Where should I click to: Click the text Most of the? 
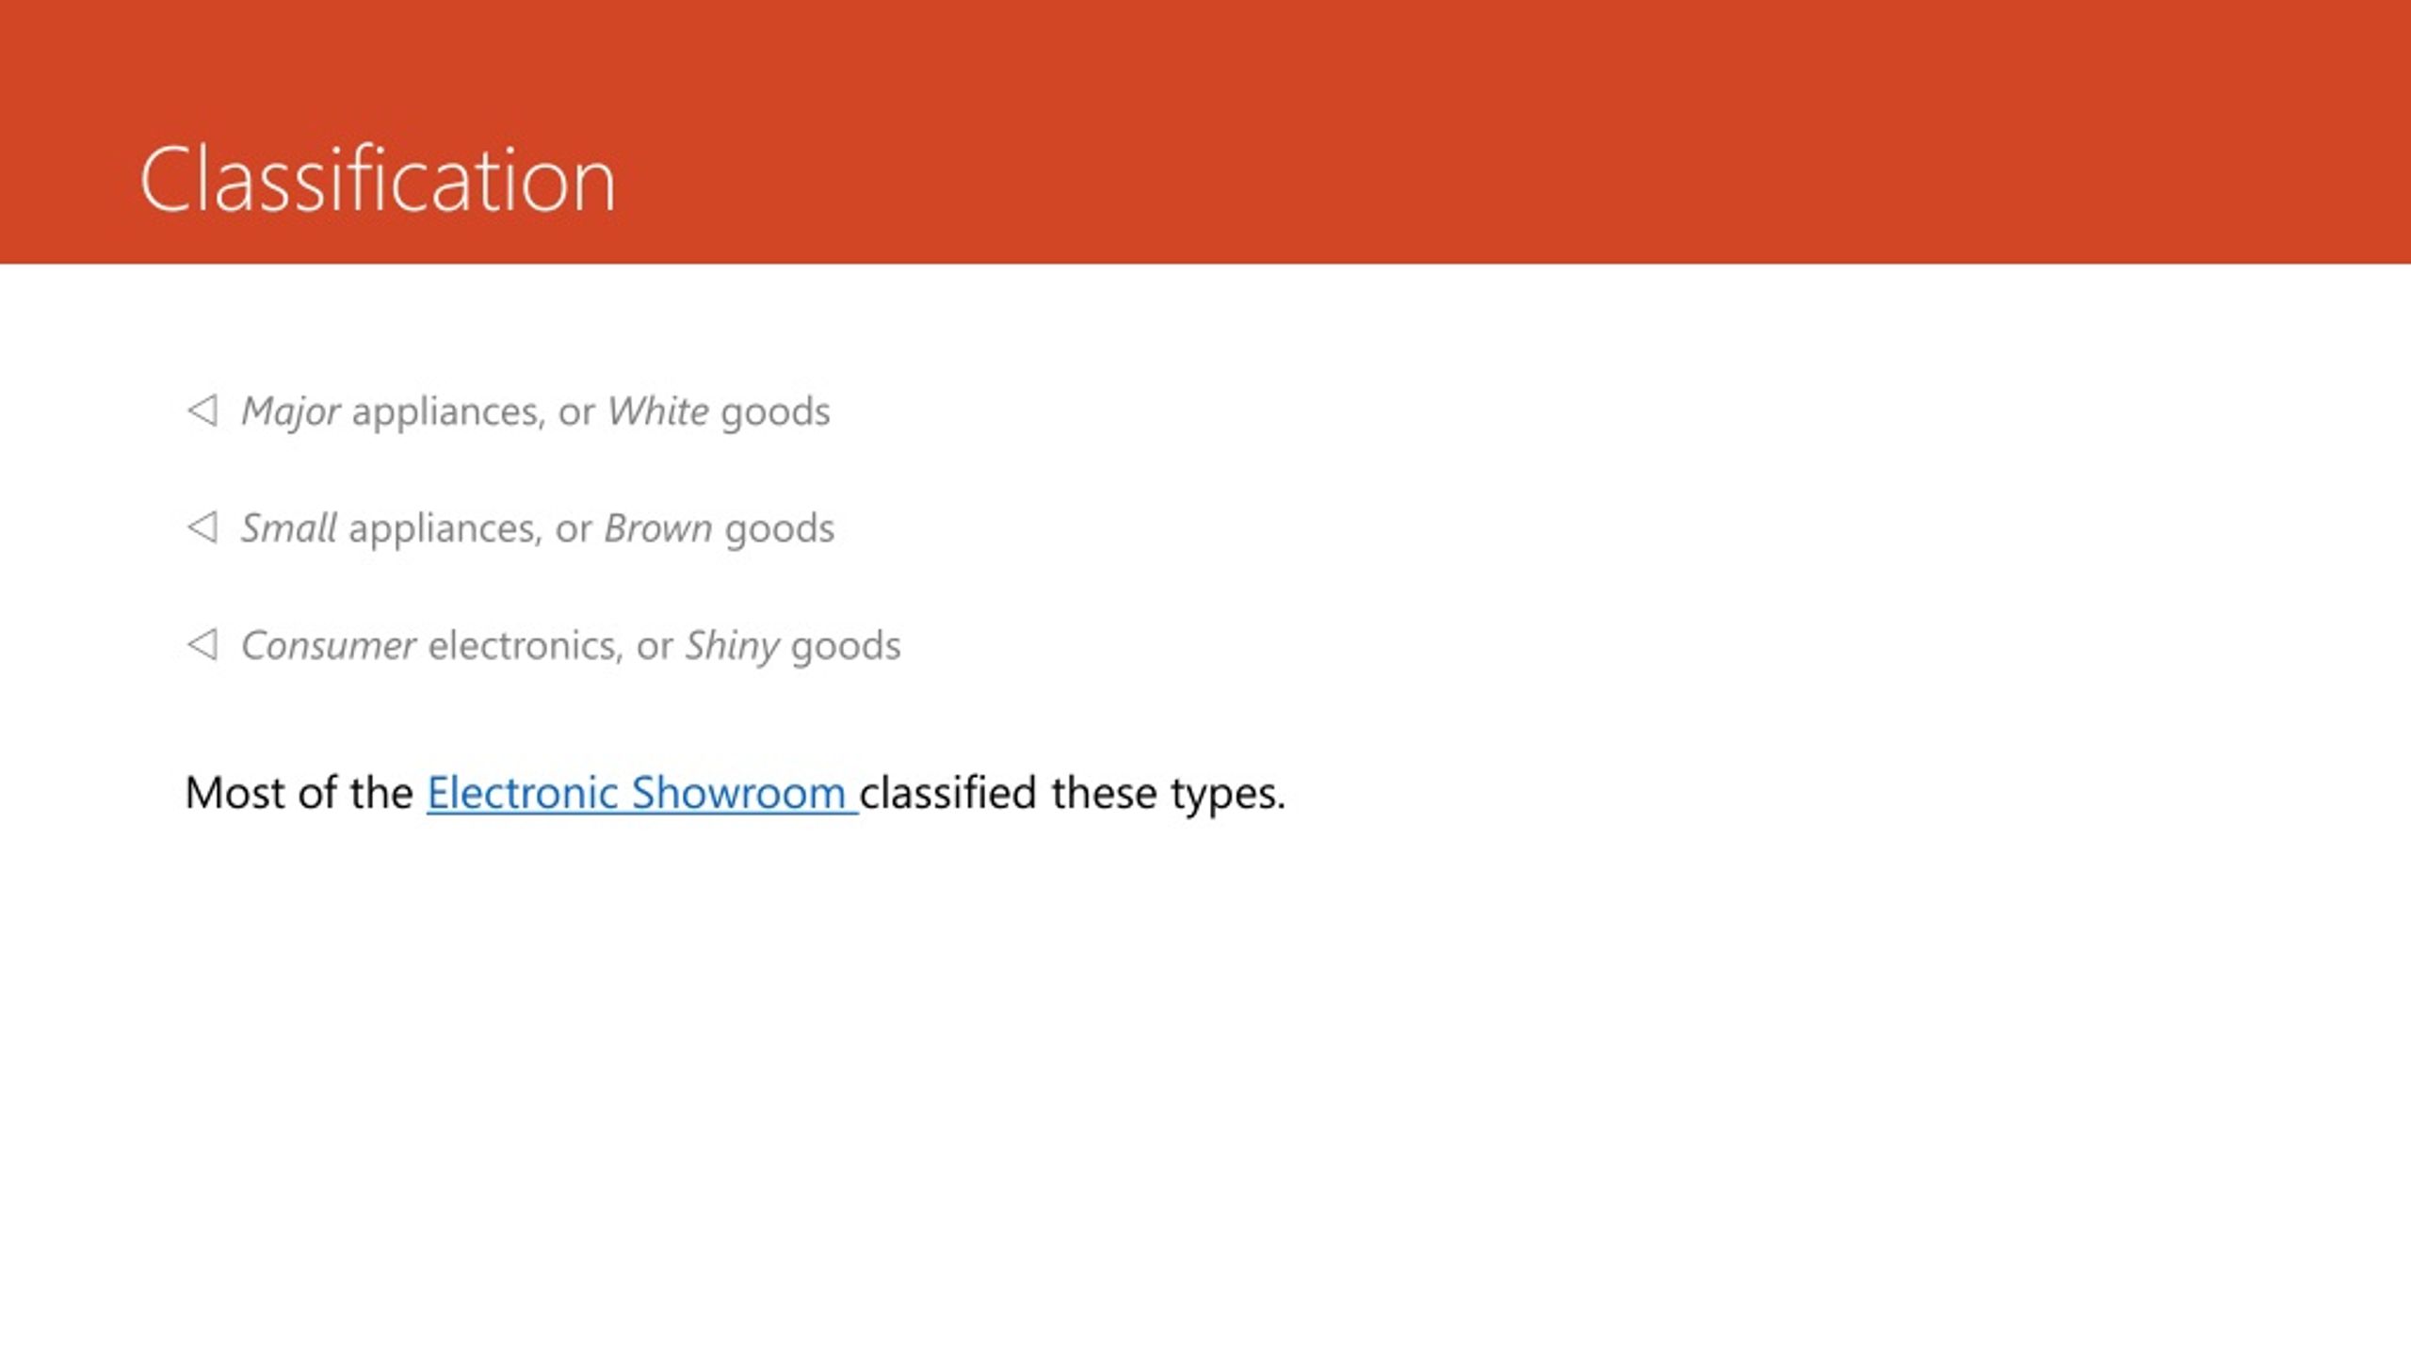299,793
